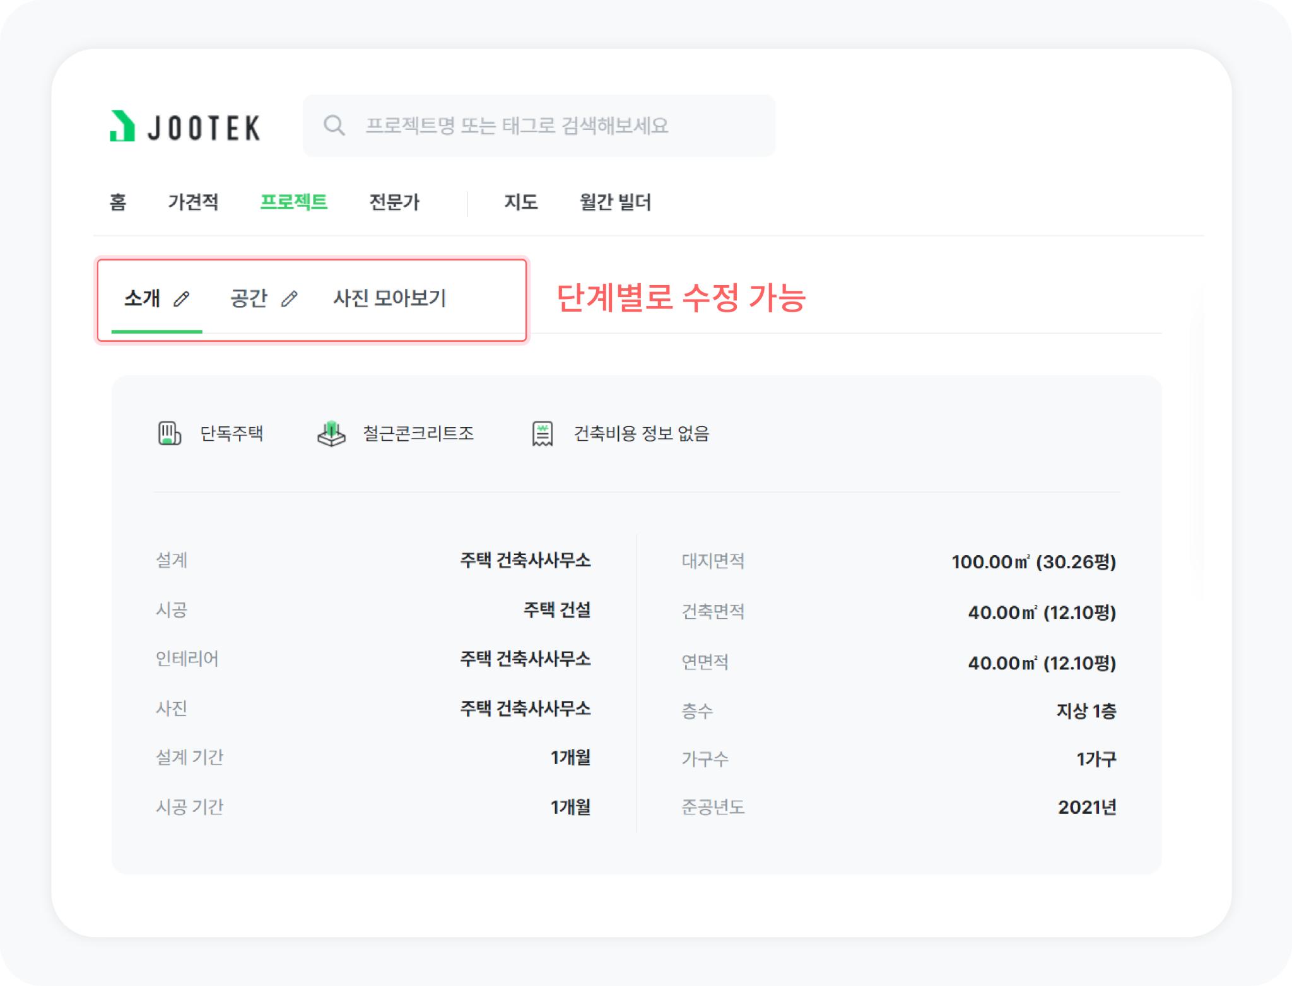
Task: Click the pencil edit icon beside 소개
Action: pyautogui.click(x=182, y=298)
